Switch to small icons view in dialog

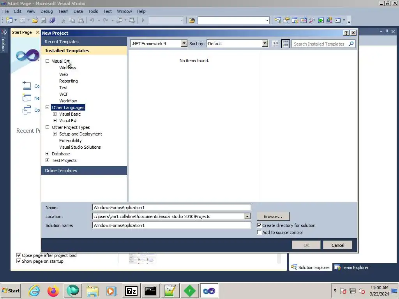pos(275,44)
